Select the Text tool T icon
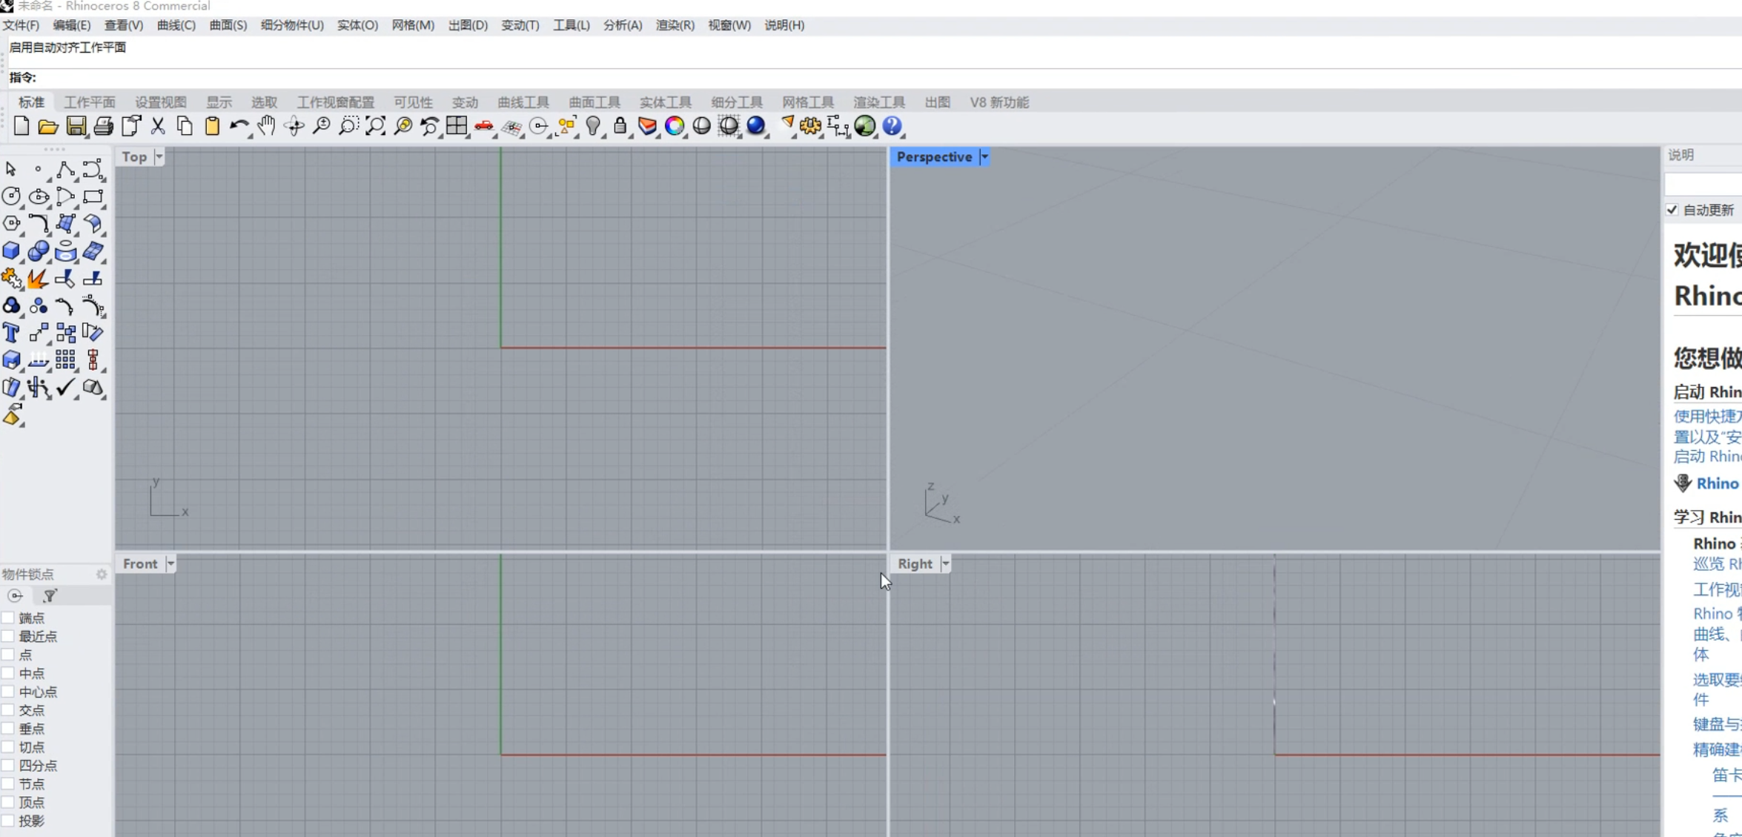This screenshot has height=837, width=1742. [11, 333]
